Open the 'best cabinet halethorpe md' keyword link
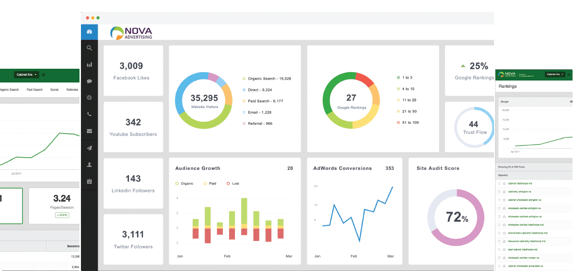This screenshot has width=575, height=271. [522, 249]
